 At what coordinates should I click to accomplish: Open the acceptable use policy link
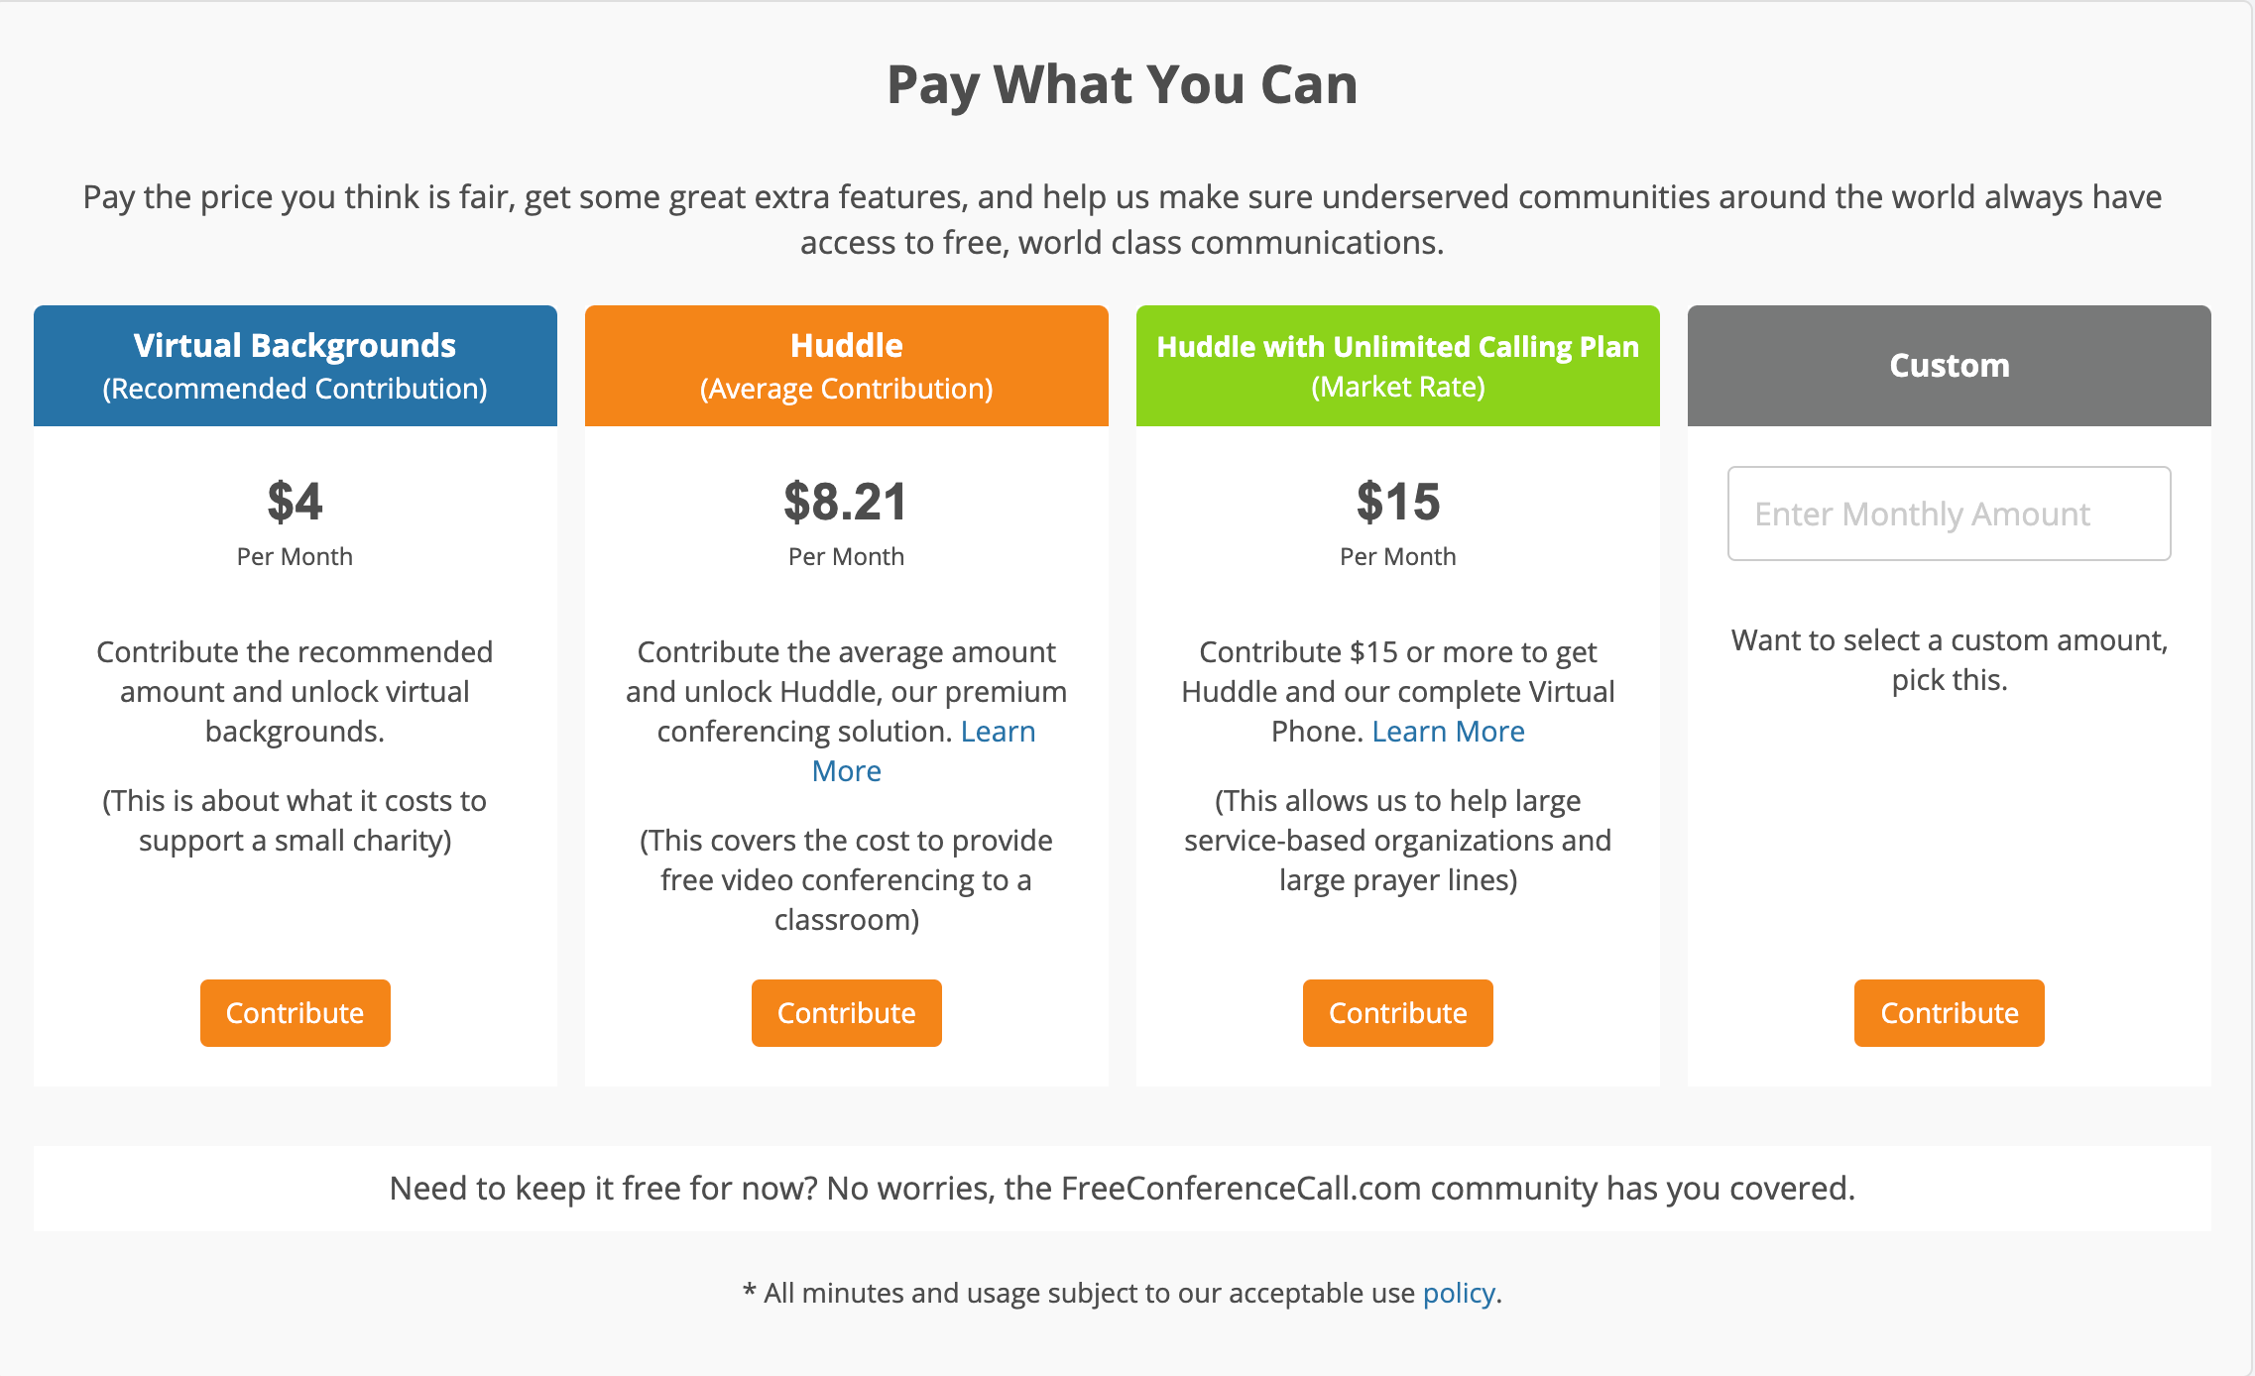pyautogui.click(x=1457, y=1293)
